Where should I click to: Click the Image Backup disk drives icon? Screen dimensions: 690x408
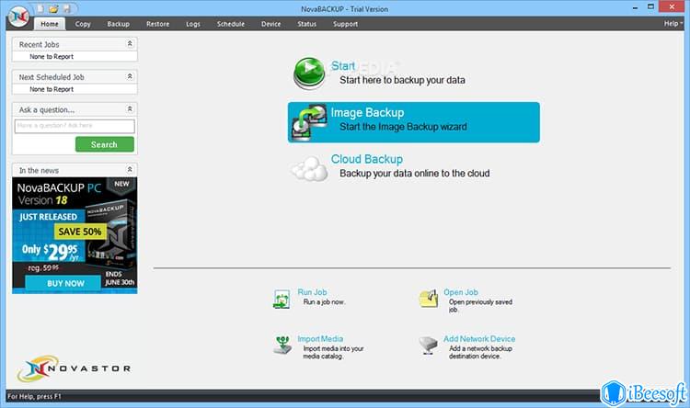(x=309, y=122)
